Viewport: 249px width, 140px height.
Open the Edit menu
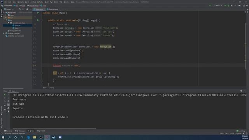pyautogui.click(x=10, y=2)
